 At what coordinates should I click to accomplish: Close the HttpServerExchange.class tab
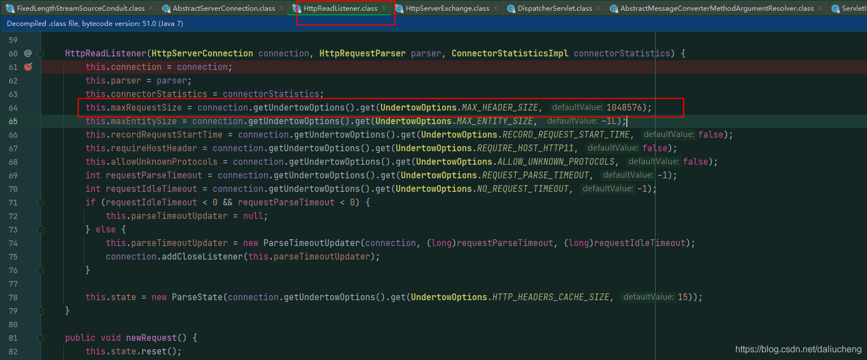[x=496, y=8]
